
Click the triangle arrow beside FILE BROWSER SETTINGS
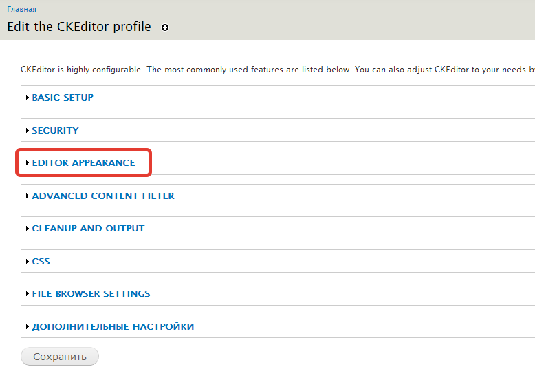tap(28, 294)
